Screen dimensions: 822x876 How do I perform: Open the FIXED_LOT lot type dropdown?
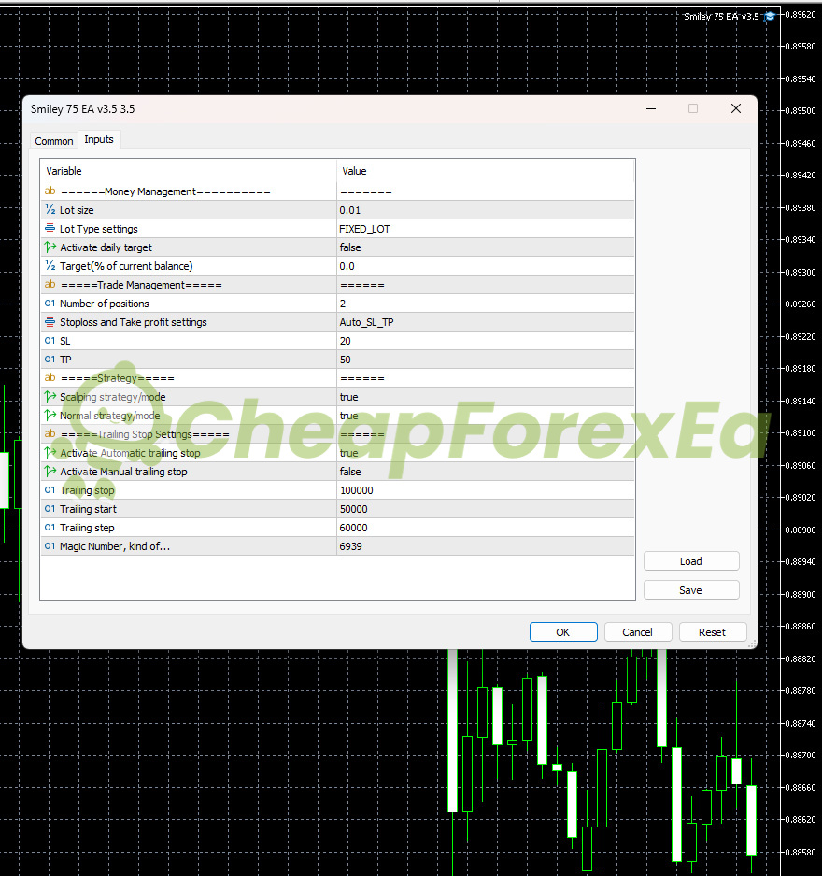click(485, 229)
